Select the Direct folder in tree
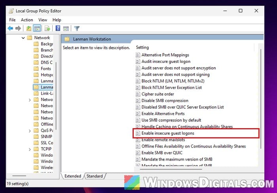Image resolution: width=277 pixels, height=193 pixels. click(x=43, y=56)
